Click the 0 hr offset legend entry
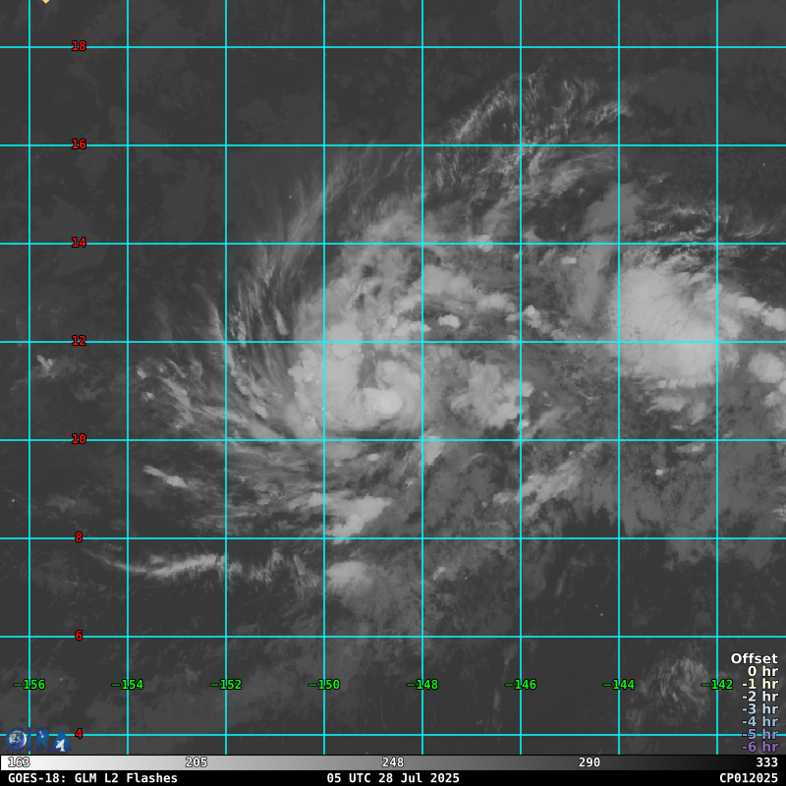Screen dimensions: 786x786 click(x=761, y=672)
